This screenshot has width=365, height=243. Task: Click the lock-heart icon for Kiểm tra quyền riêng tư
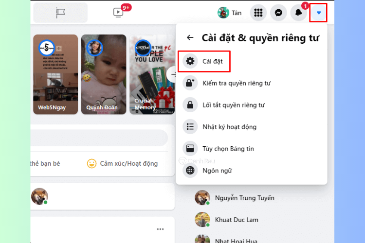coord(190,83)
